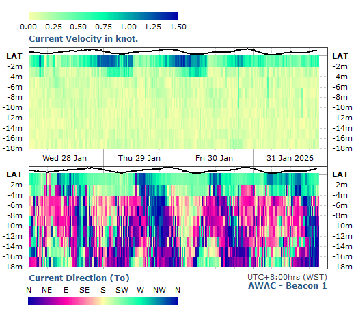Click the 'NW' direction legend label
The image size is (356, 316).
[x=159, y=290]
